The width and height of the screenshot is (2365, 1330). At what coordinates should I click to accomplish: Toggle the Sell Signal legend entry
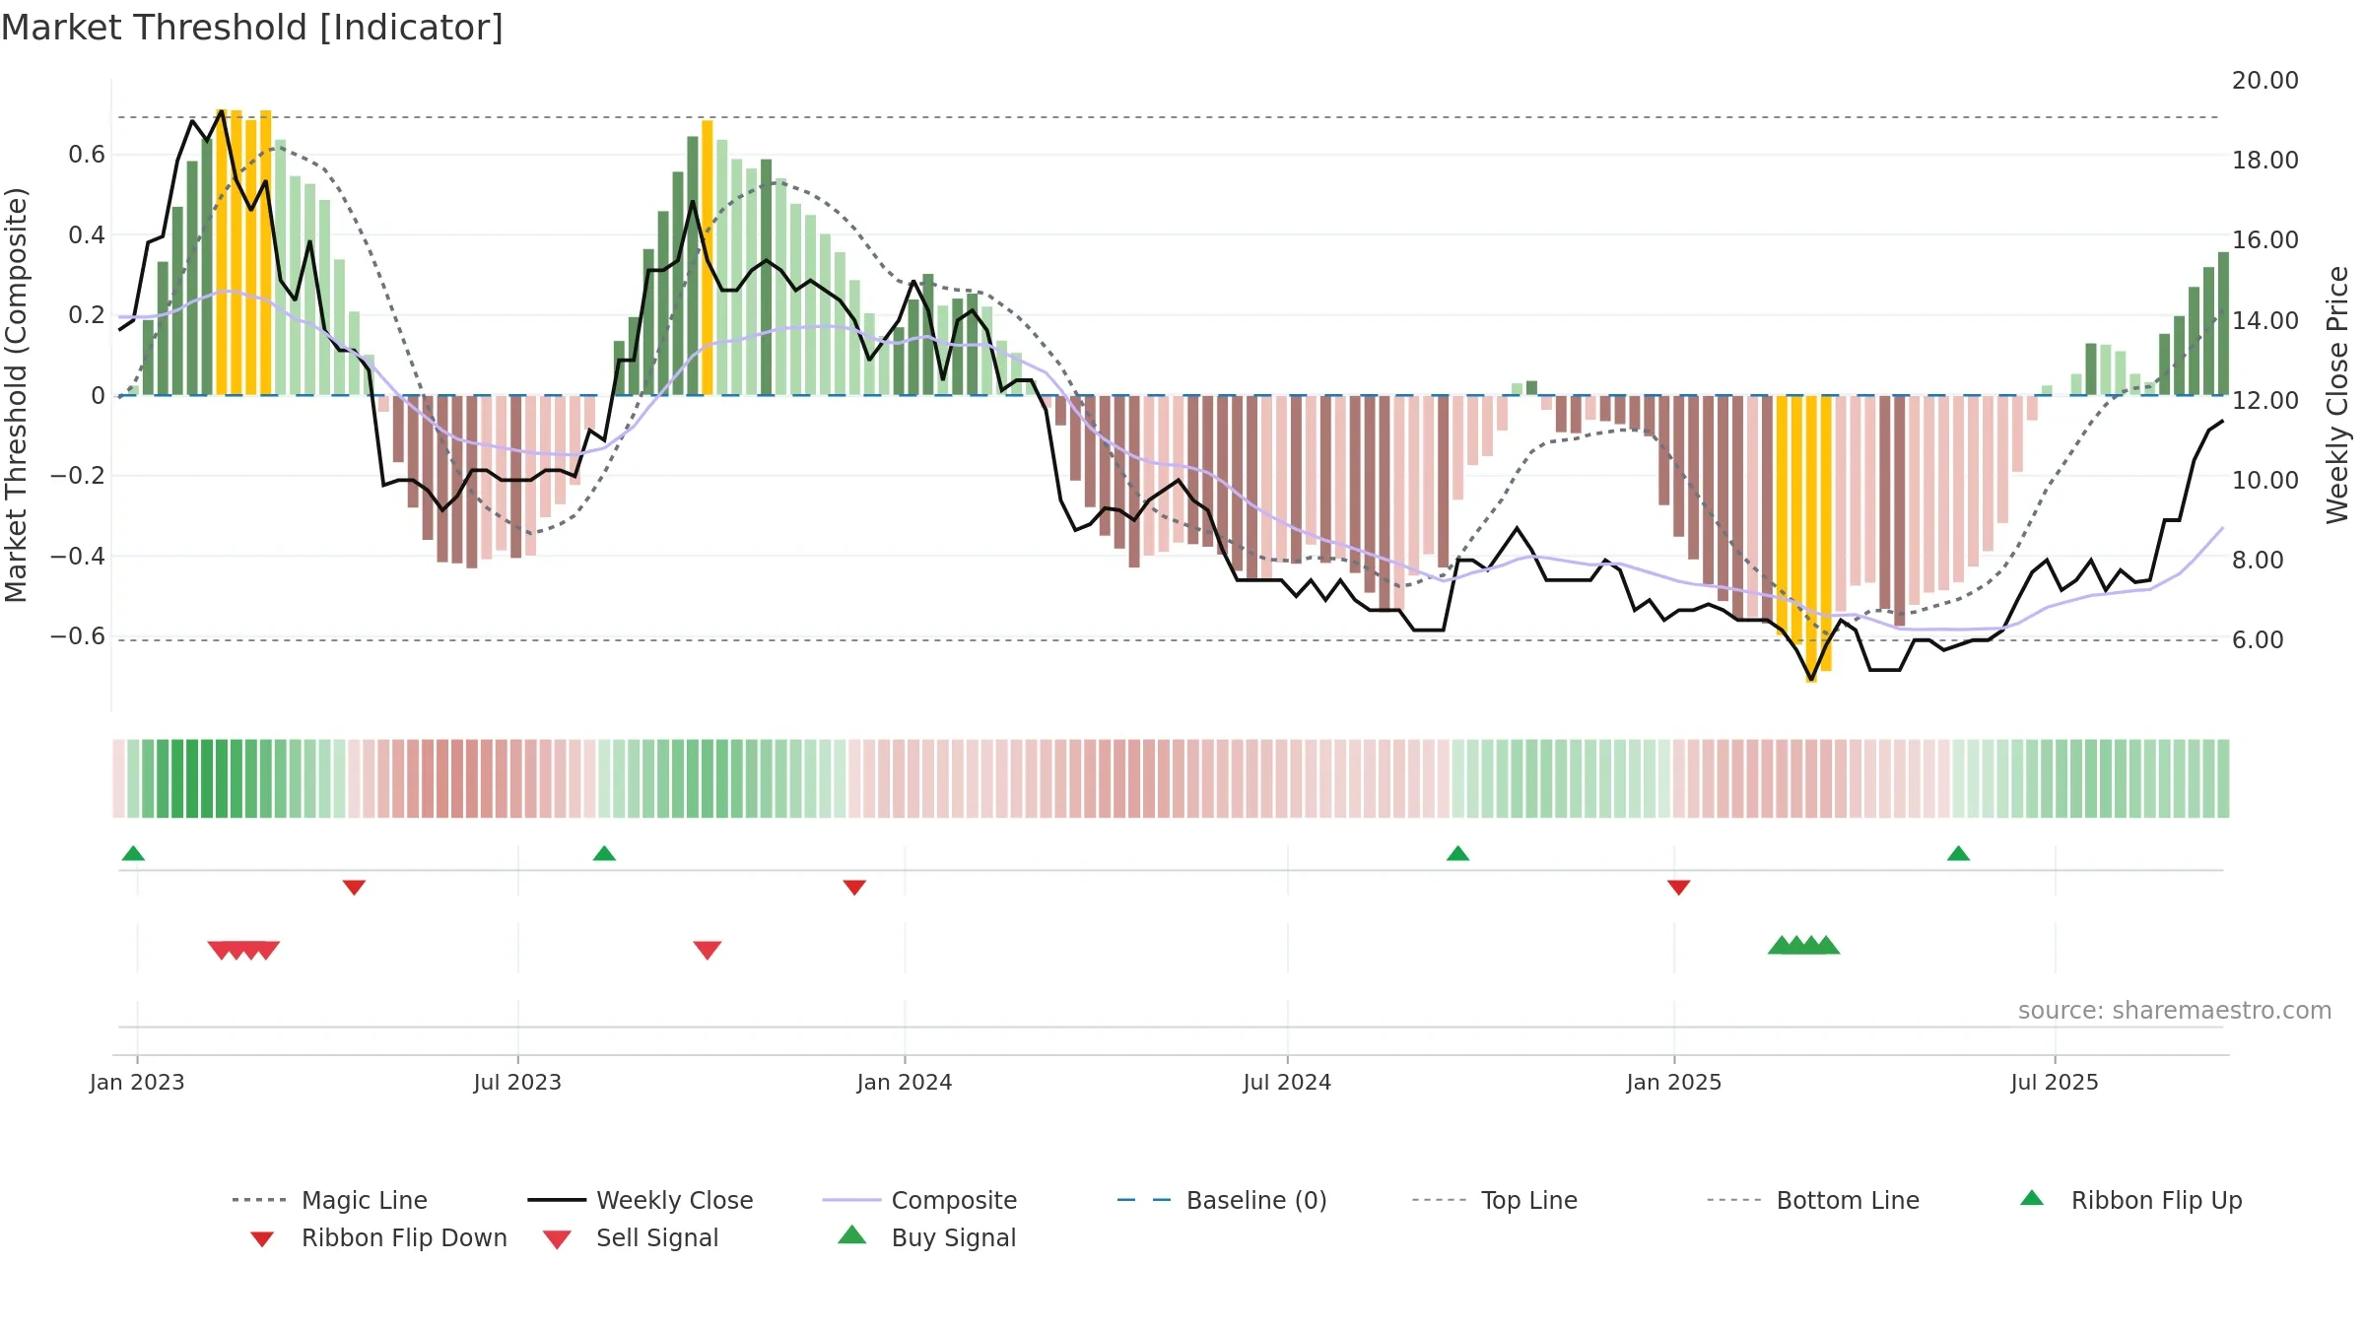click(631, 1237)
